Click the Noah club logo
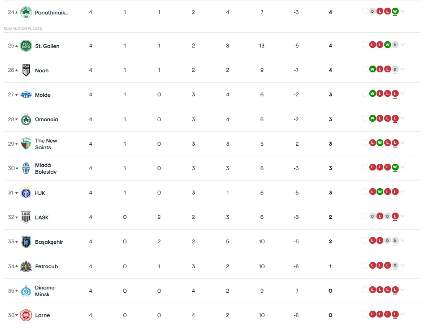This screenshot has width=428, height=332. 26,71
